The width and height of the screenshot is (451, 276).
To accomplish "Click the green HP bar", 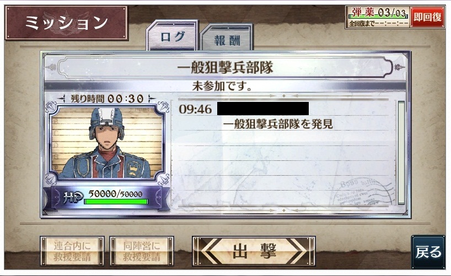I will tap(116, 202).
